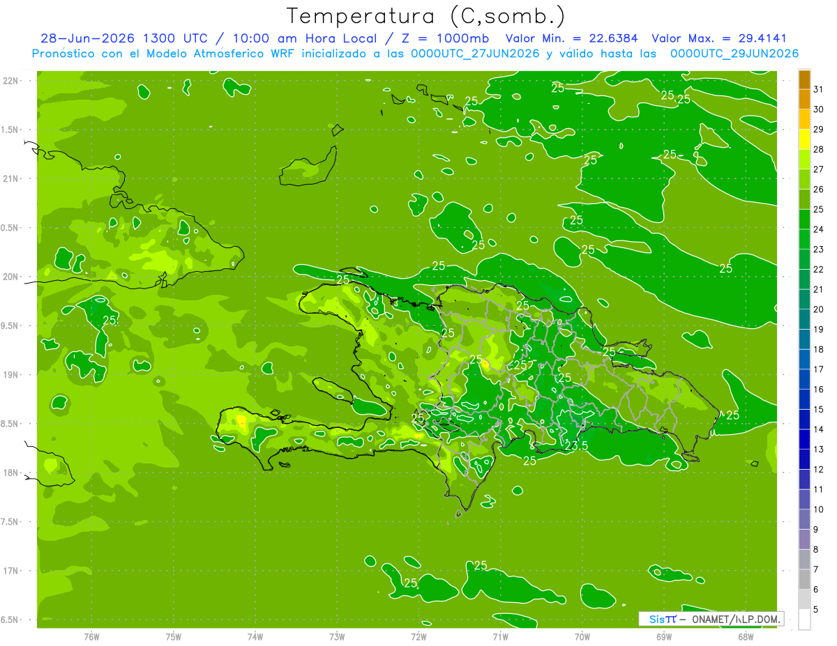Click the 76W longitude axis label

pos(91,636)
